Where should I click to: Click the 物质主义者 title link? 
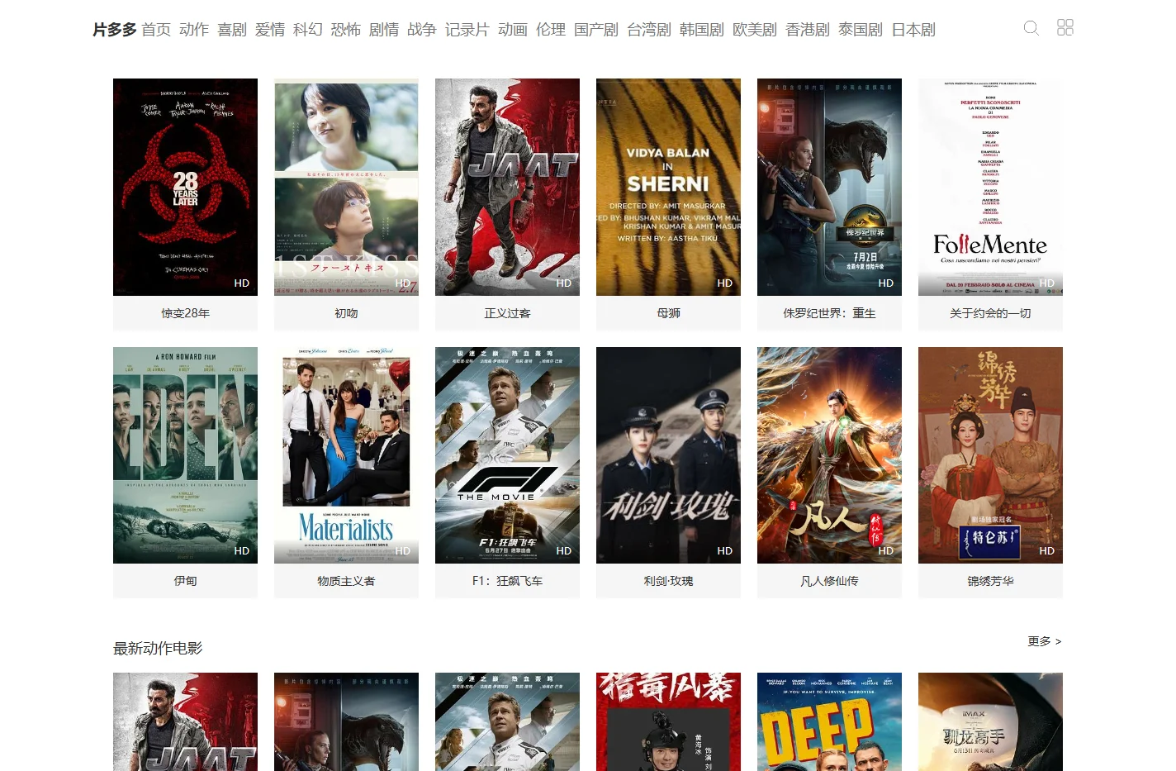click(x=346, y=581)
